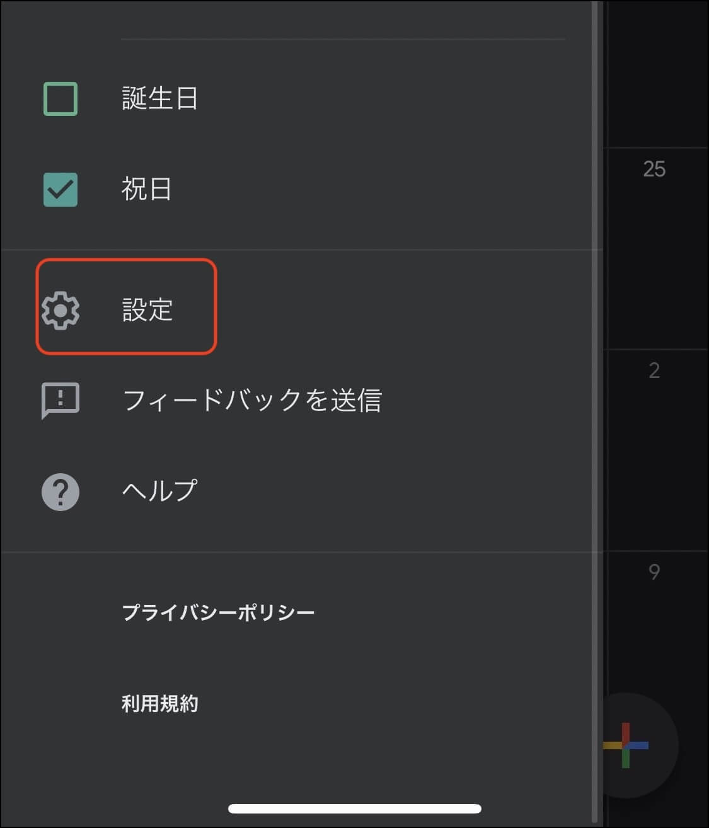Tap the Google Calendar create icon bottom right
709x828 pixels.
pyautogui.click(x=626, y=745)
